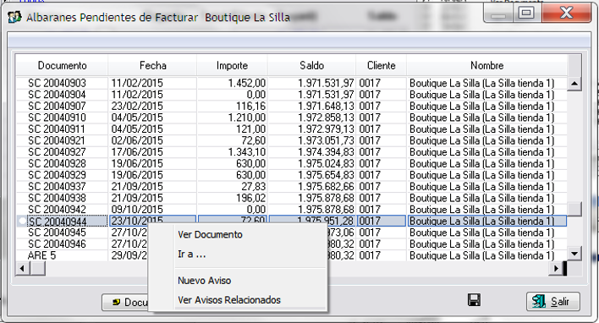Click the horizontal scrollbar right arrow

click(x=556, y=269)
